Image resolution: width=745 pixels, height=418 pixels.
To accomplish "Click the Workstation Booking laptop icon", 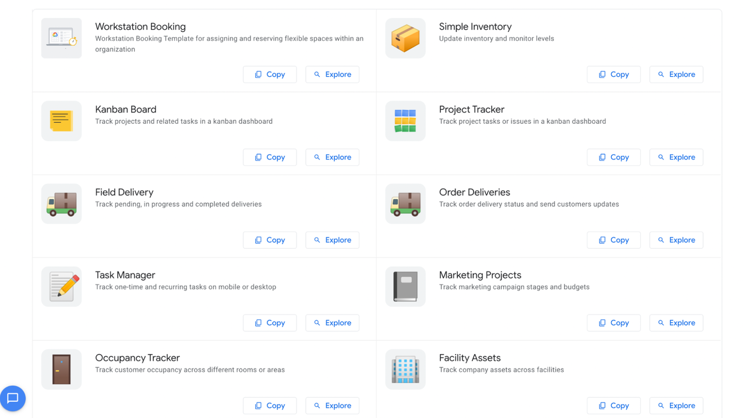I will (61, 38).
